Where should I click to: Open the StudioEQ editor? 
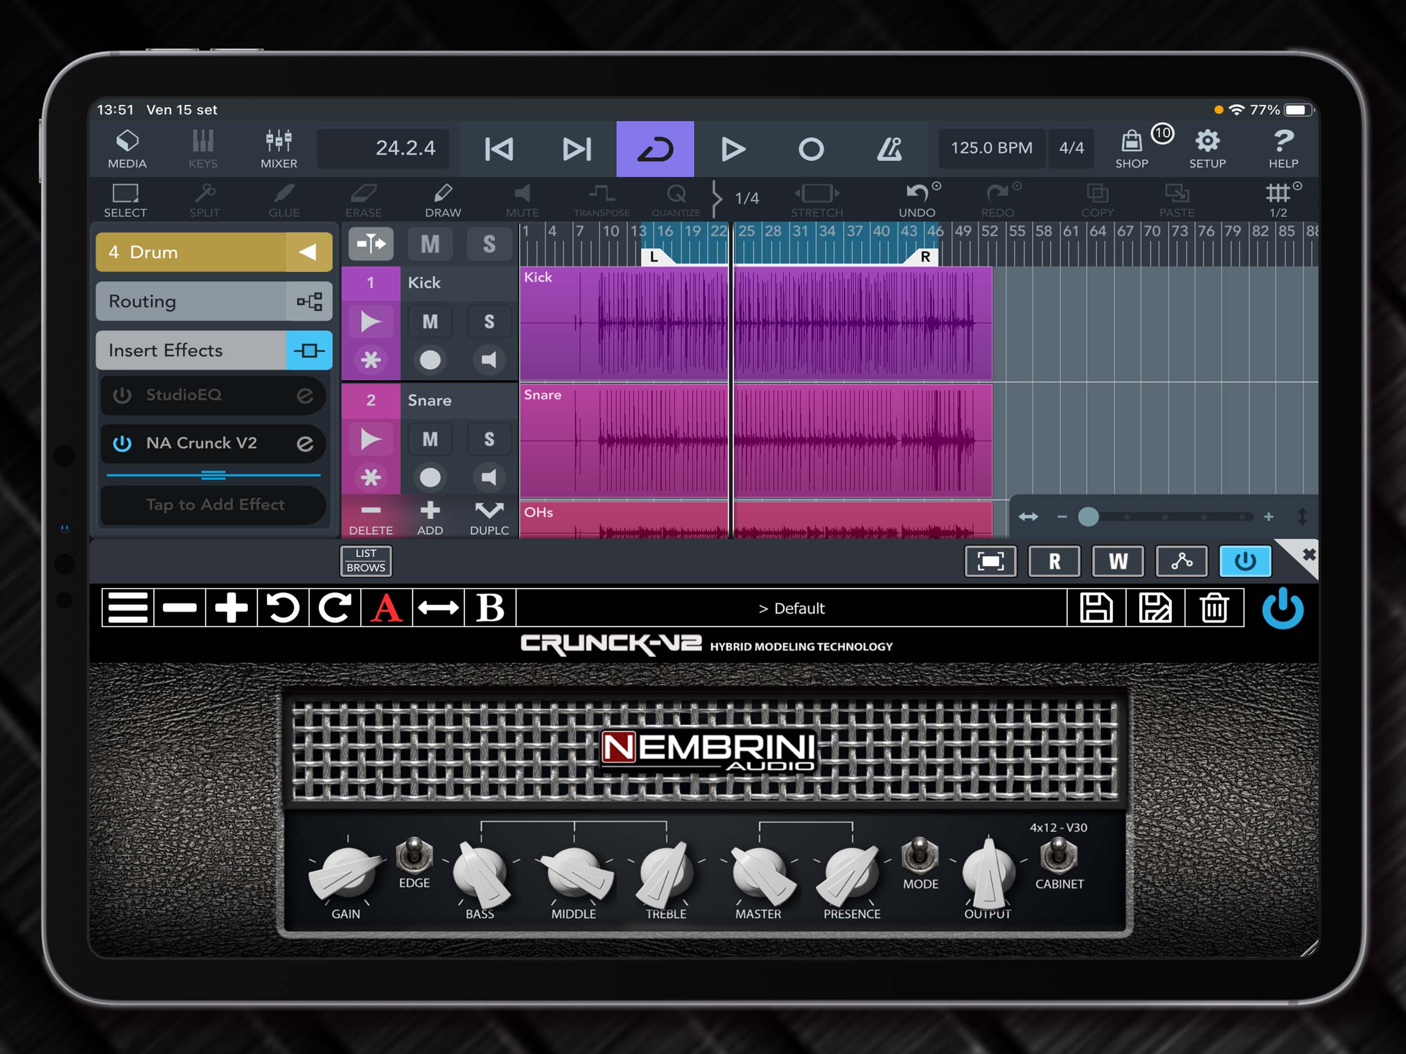305,395
